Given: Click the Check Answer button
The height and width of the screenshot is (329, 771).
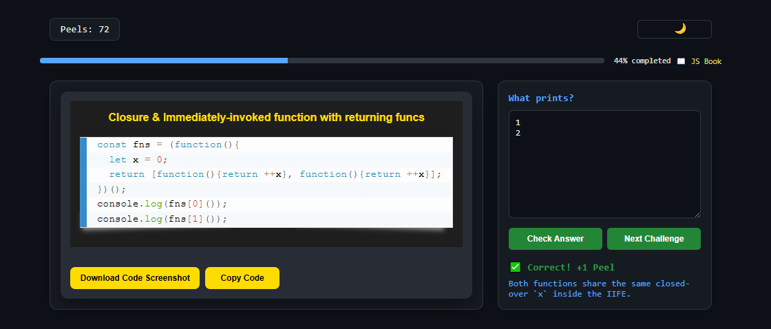Looking at the screenshot, I should point(555,239).
